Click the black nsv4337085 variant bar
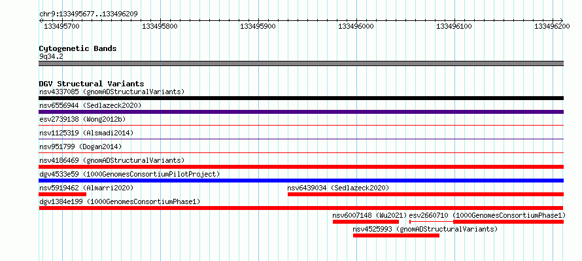This screenshot has height=261, width=582. coord(301,98)
